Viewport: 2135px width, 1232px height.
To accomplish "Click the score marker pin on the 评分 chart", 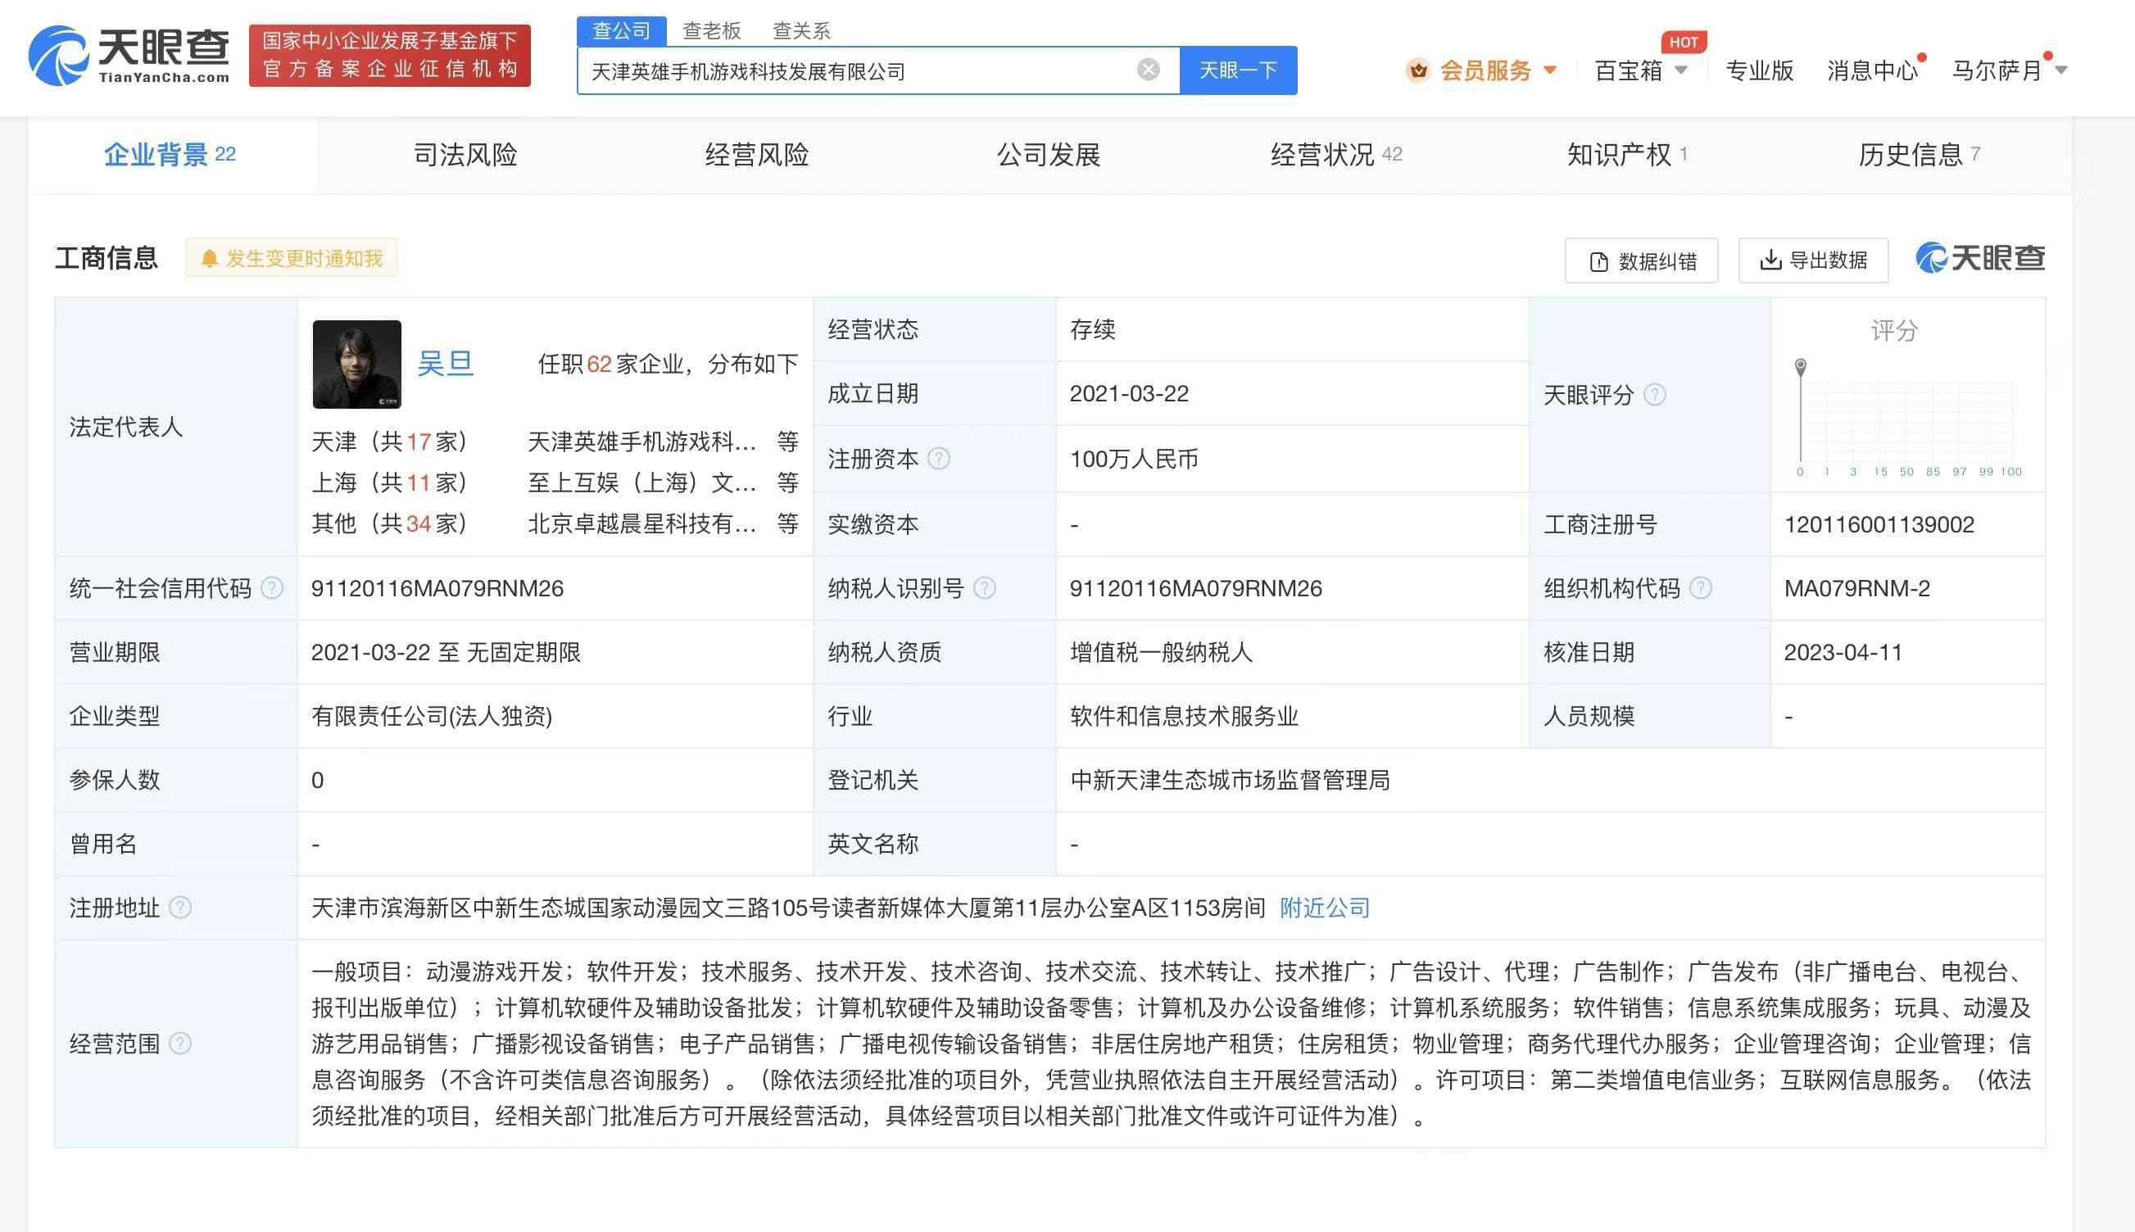I will [x=1801, y=366].
